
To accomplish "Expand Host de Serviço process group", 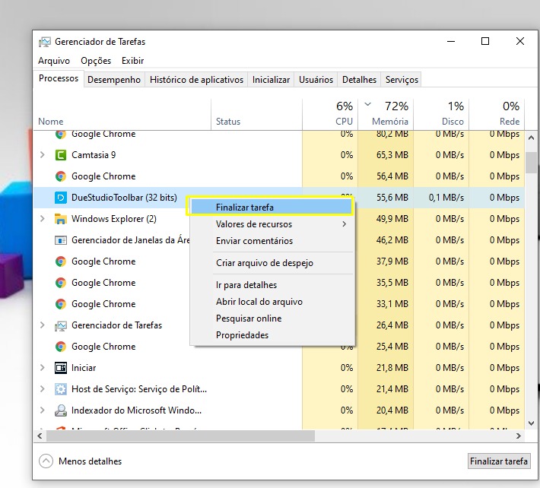I will pos(43,389).
